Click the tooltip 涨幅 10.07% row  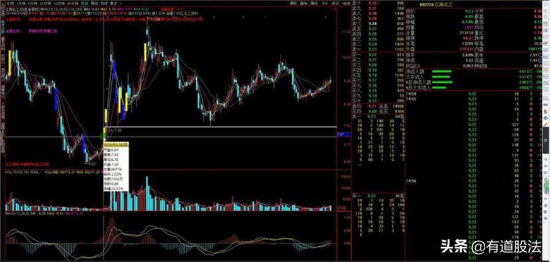(x=116, y=189)
